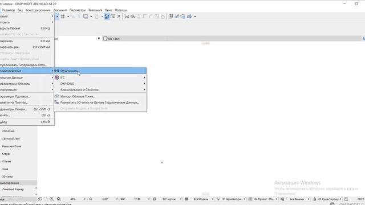
Task: Click the grid-with-marker icon in right toolbar group
Action: point(171,17)
